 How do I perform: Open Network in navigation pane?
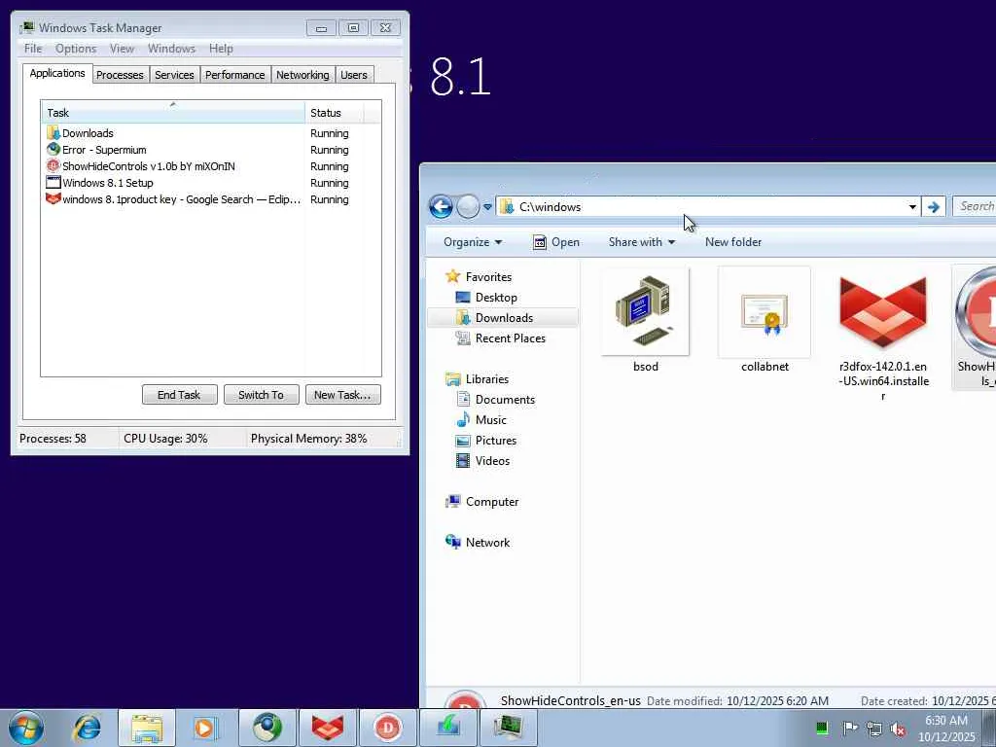(487, 543)
